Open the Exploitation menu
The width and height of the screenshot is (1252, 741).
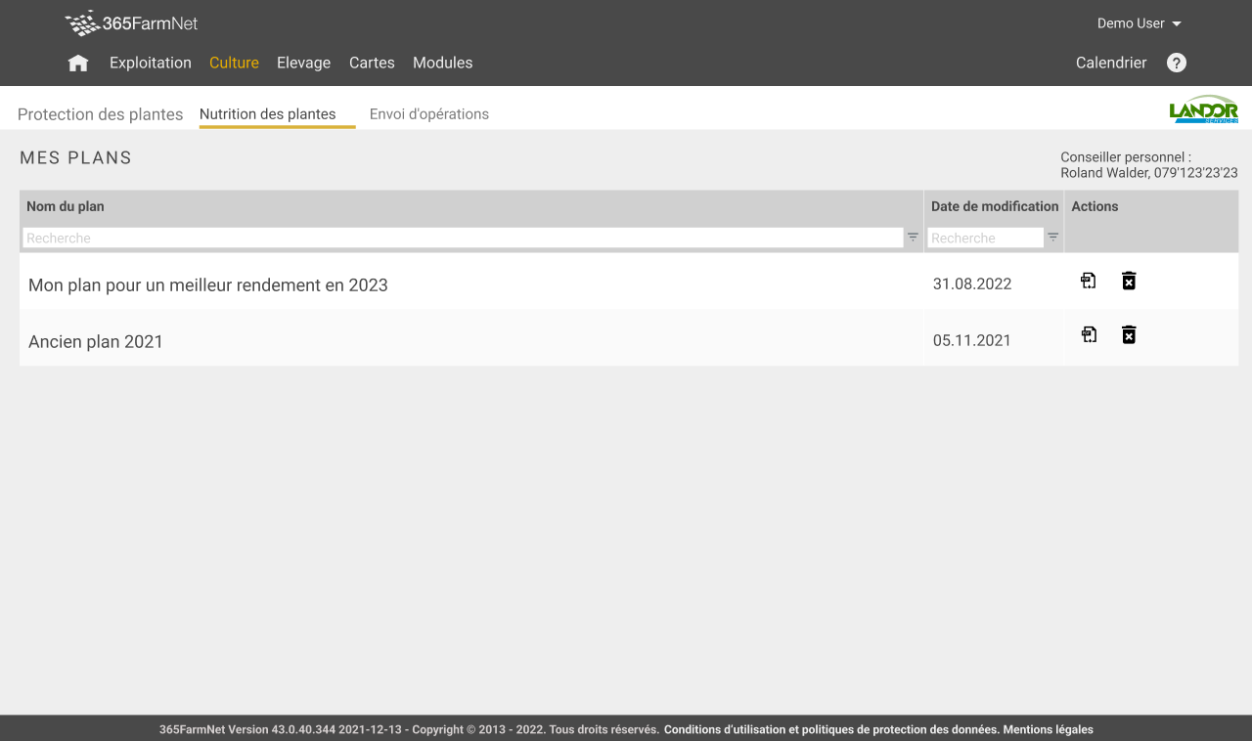tap(151, 63)
